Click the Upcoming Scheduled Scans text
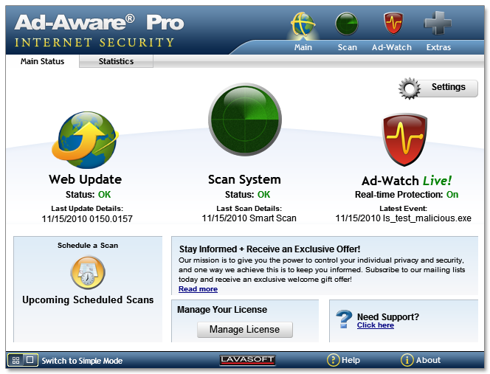Image resolution: width=490 pixels, height=374 pixels. click(x=88, y=299)
